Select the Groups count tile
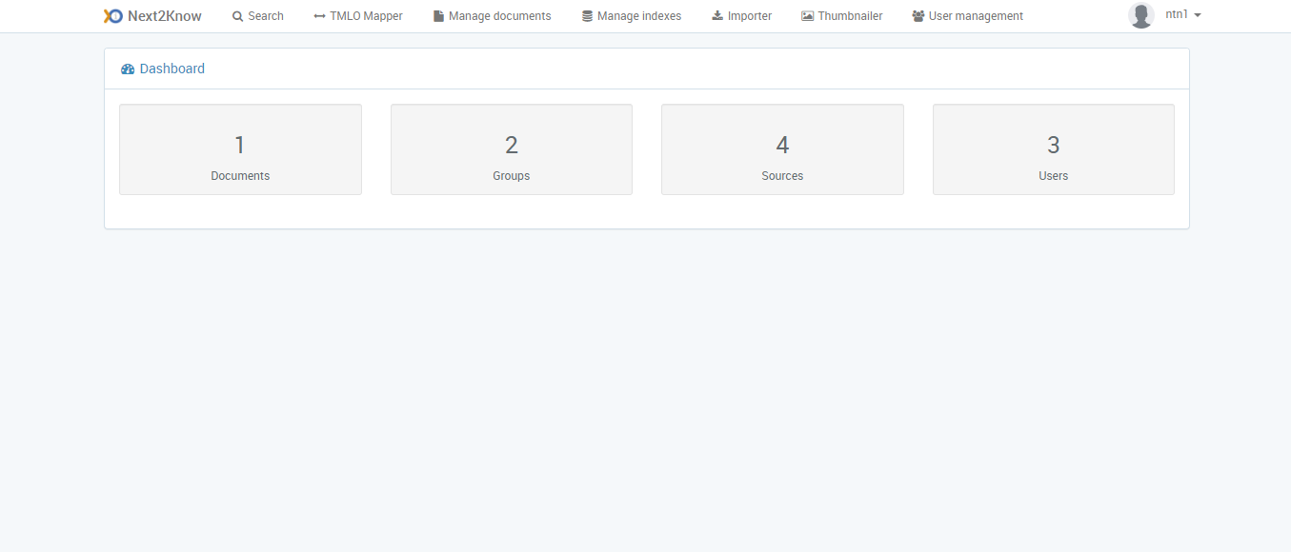This screenshot has width=1291, height=552. tap(511, 149)
